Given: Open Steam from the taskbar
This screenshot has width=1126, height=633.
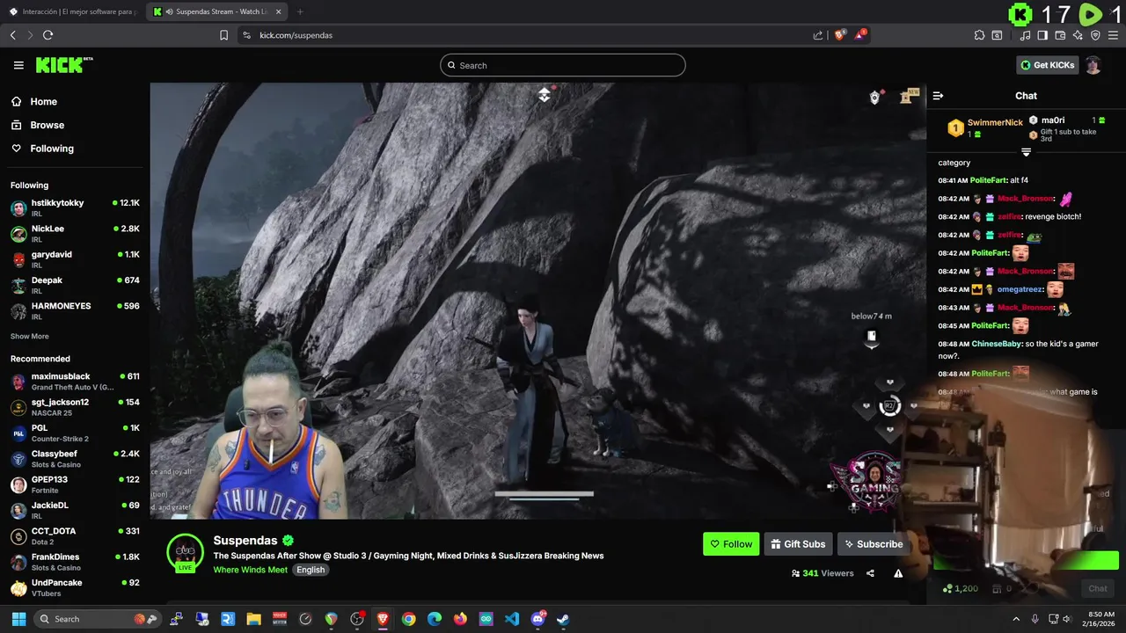Looking at the screenshot, I should pos(563,619).
